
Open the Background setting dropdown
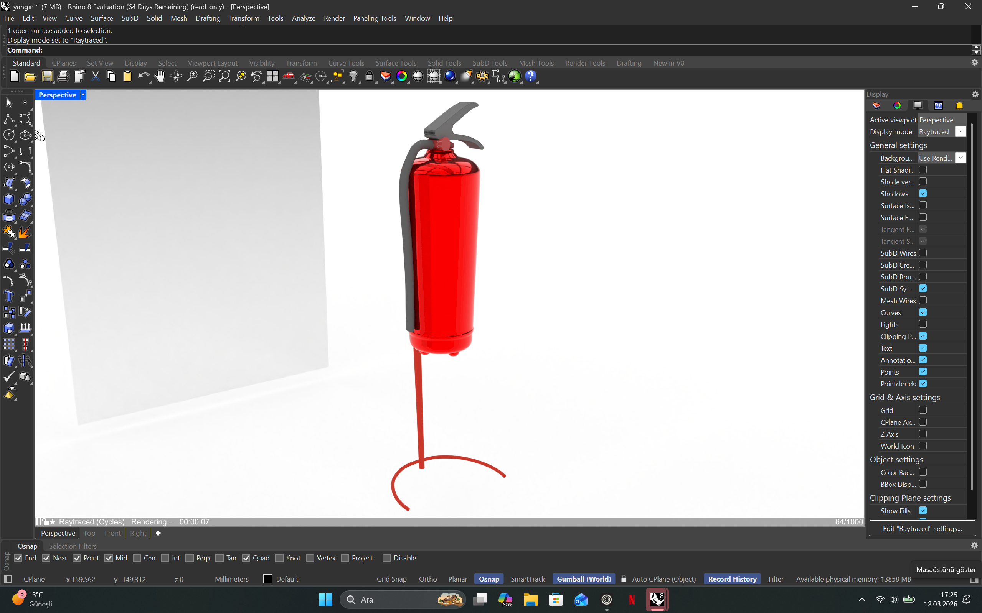[961, 158]
